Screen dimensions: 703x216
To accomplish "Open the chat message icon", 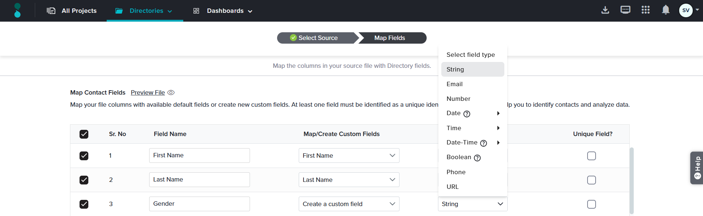I will 625,10.
